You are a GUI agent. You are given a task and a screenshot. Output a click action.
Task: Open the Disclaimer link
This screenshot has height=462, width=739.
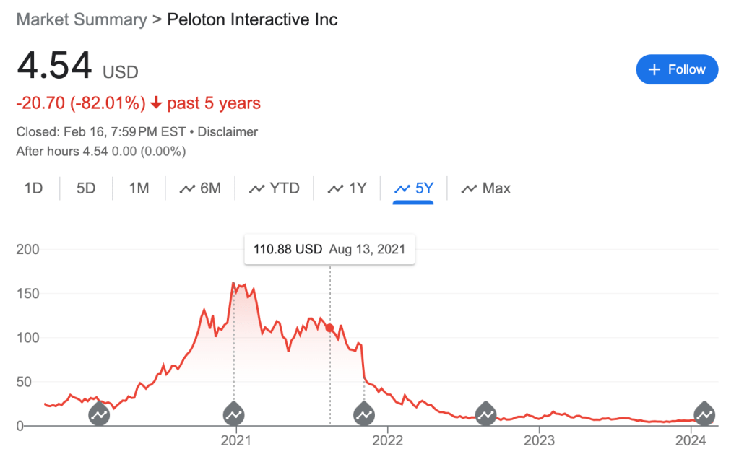coord(228,132)
